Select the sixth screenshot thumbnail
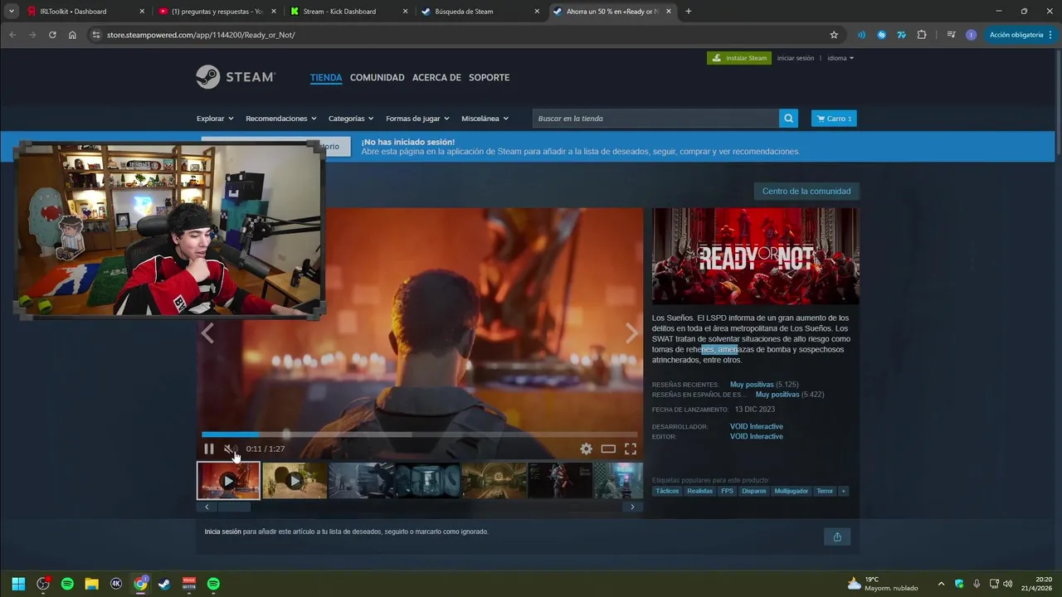Viewport: 1062px width, 597px height. coord(560,481)
